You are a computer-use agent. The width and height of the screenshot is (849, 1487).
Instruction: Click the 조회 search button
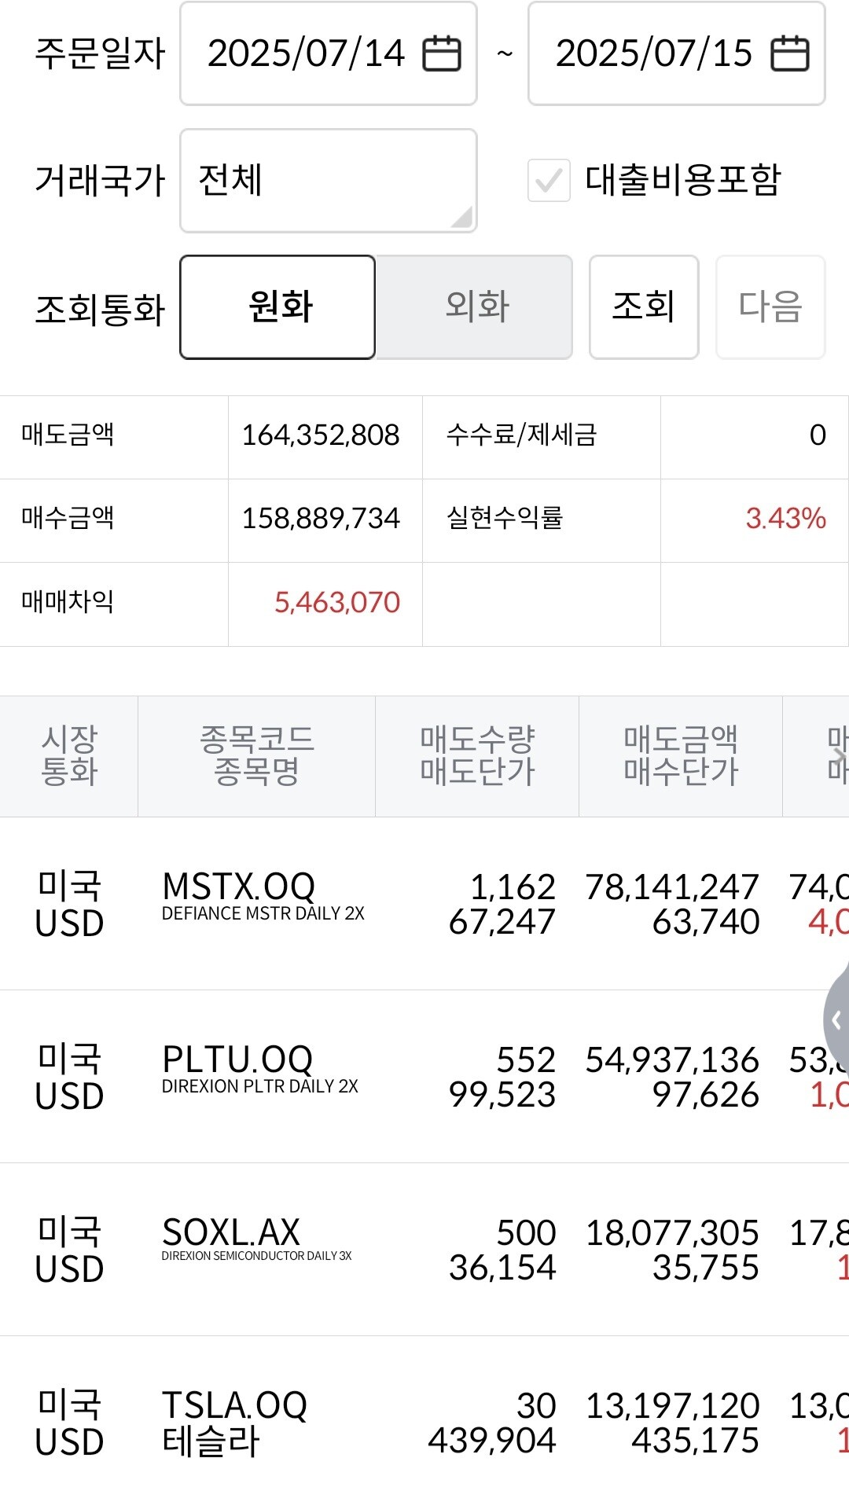click(x=643, y=307)
